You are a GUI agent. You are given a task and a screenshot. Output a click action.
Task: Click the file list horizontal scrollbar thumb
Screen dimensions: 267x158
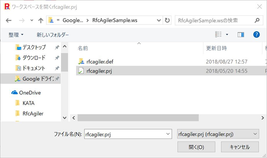(x=138, y=118)
